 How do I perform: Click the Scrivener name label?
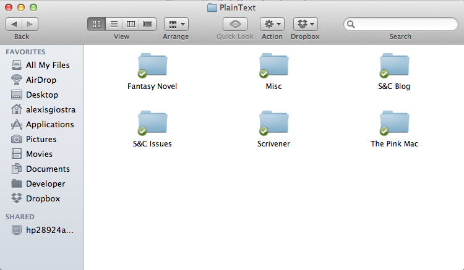click(x=273, y=143)
